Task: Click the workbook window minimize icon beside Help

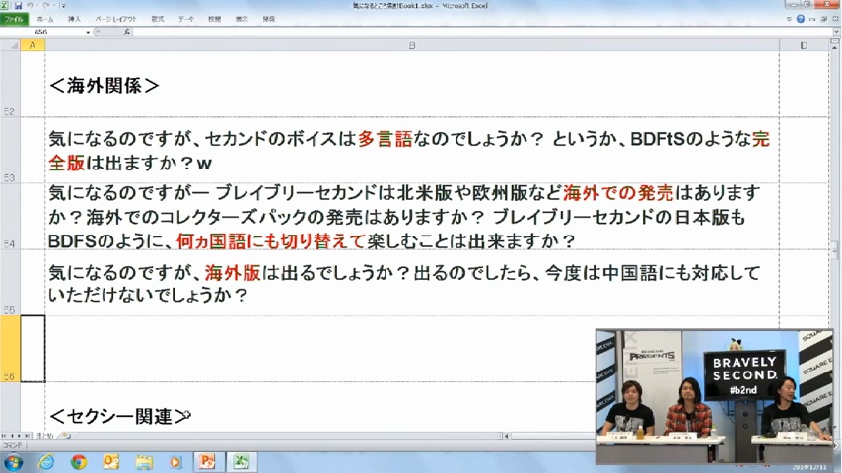Action: 812,19
